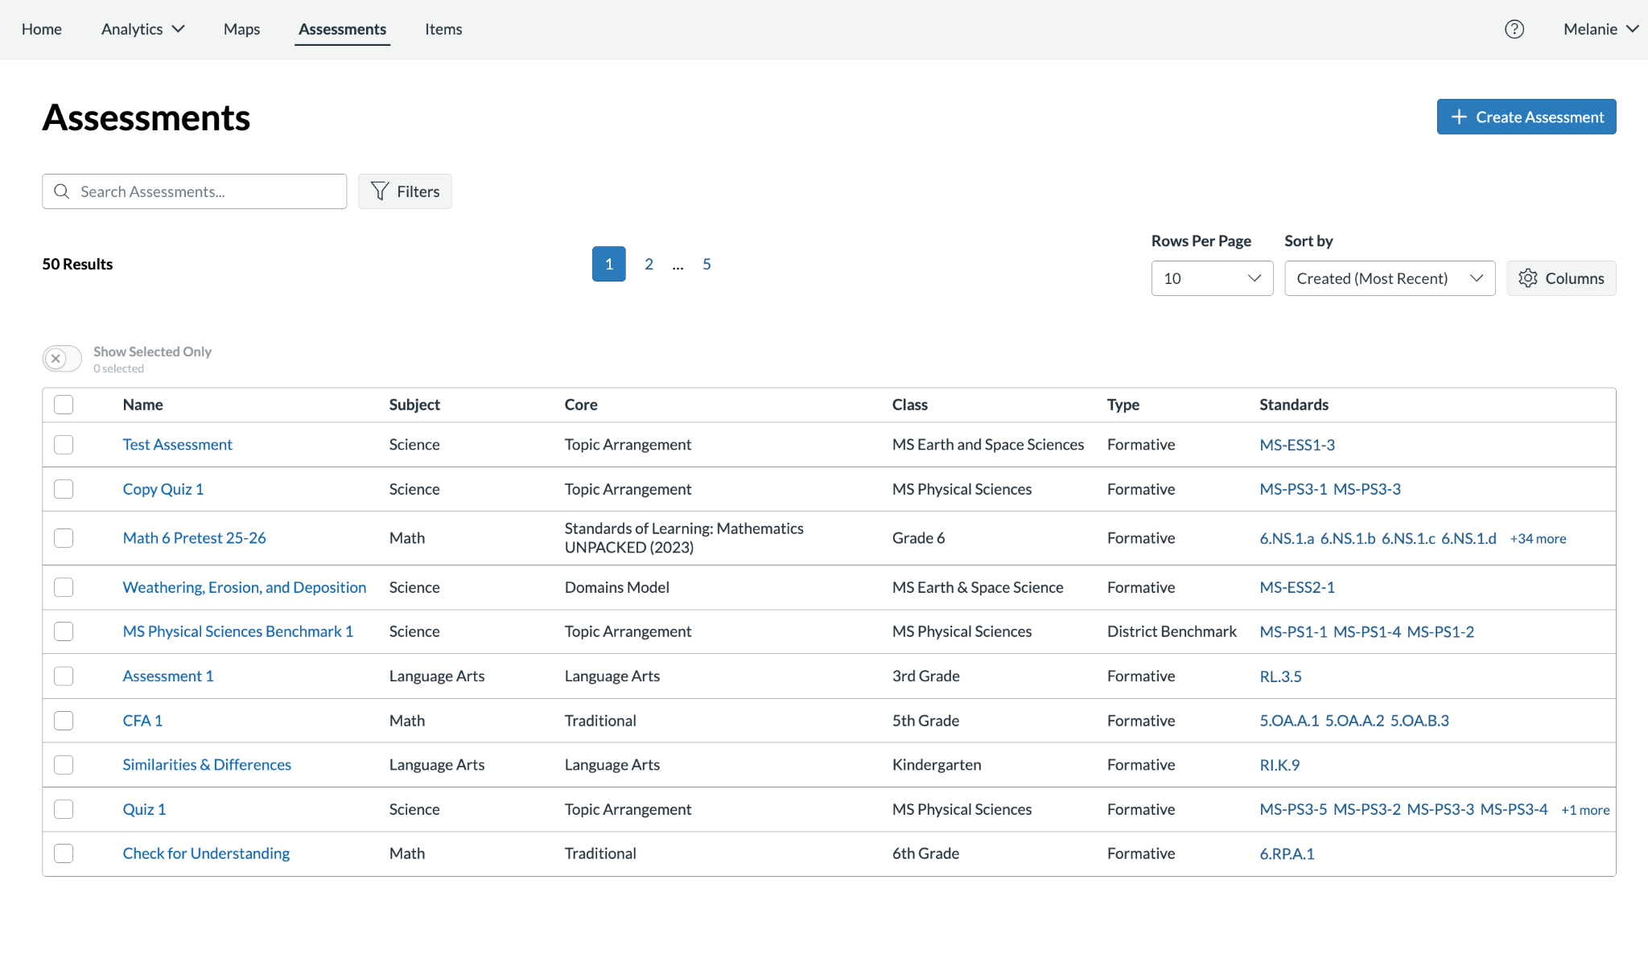Image resolution: width=1648 pixels, height=958 pixels.
Task: Click the RI.K.9 standard link
Action: 1279,765
